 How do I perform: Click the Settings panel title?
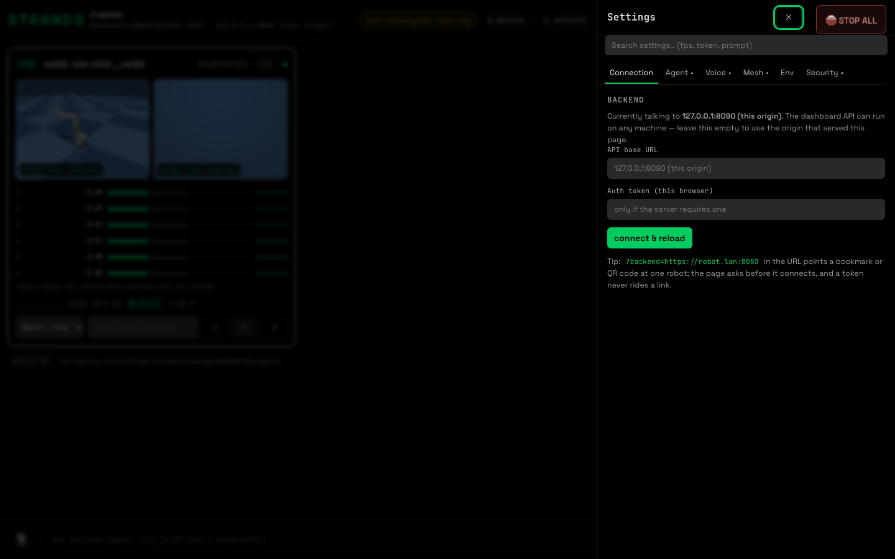click(x=631, y=17)
